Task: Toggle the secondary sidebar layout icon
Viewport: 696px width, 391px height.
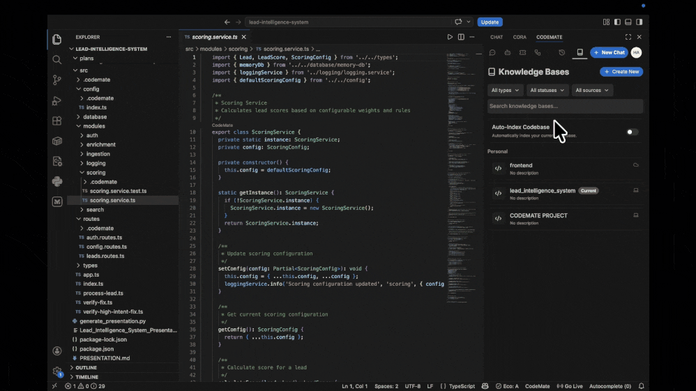Action: pyautogui.click(x=640, y=22)
